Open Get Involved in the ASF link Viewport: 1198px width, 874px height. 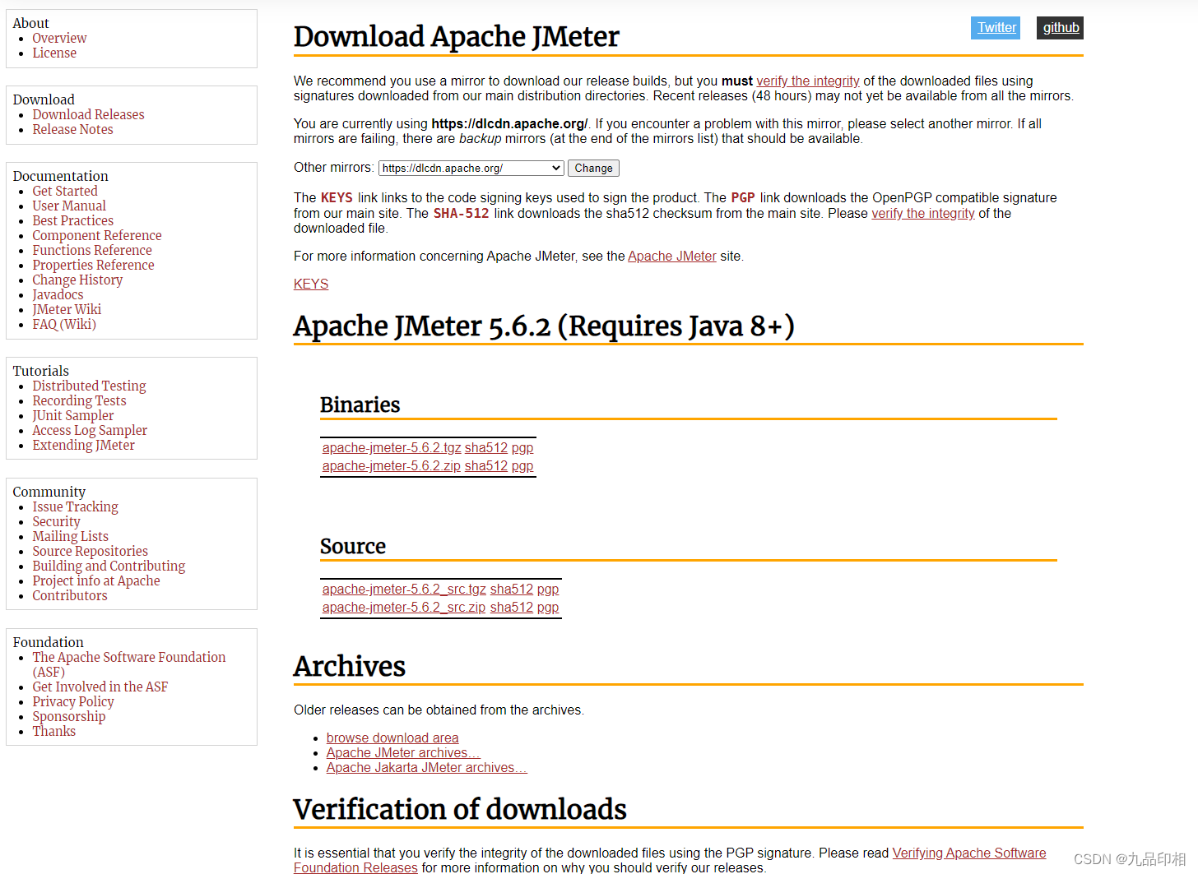(x=100, y=687)
